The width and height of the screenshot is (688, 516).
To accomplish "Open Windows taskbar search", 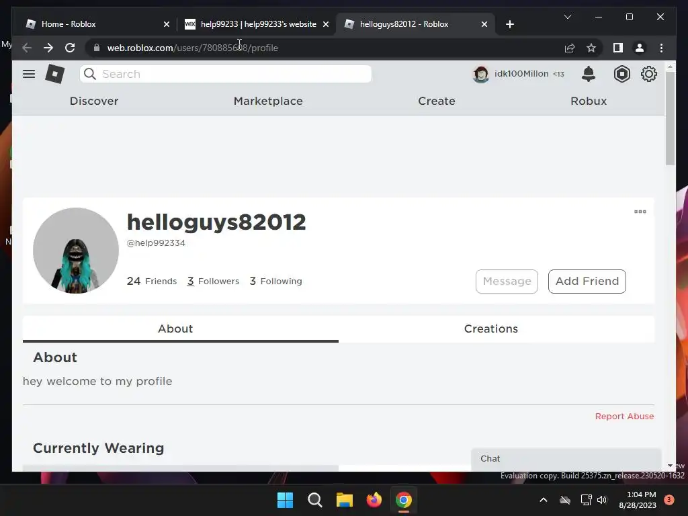I will click(314, 500).
